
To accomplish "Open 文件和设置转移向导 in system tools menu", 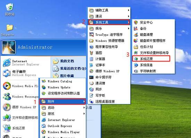I will click(x=153, y=53).
